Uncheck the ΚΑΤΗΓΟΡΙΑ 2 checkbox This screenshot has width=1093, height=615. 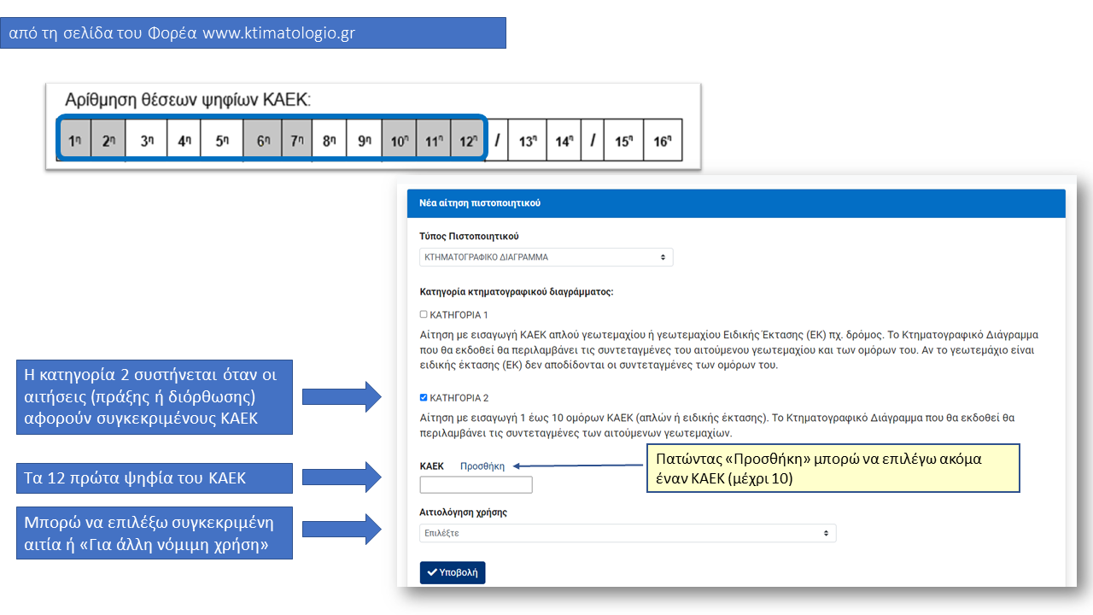tap(424, 397)
